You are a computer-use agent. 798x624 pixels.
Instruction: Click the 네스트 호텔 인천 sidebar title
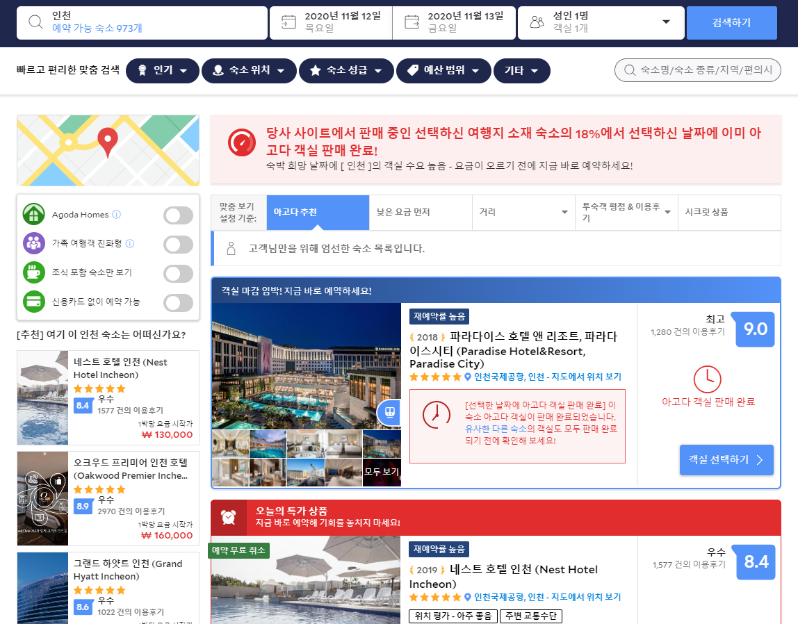click(120, 368)
